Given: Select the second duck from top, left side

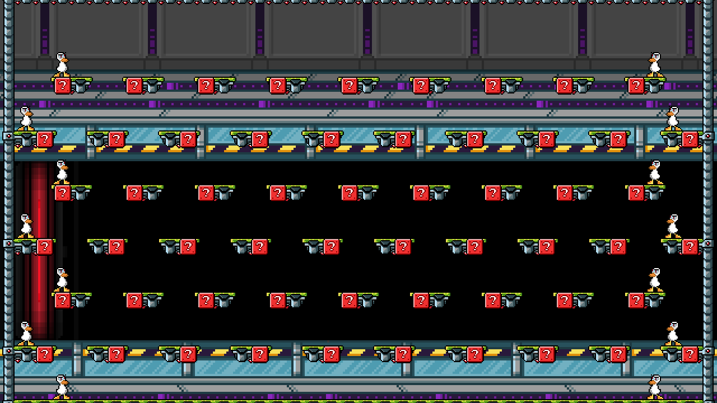Looking at the screenshot, I should [26, 119].
